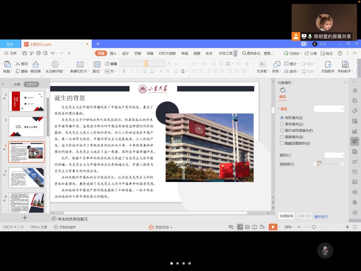Choose Picture or texture fill (图片或纹理填充)
This screenshot has height=271, width=361.
[x=282, y=131]
